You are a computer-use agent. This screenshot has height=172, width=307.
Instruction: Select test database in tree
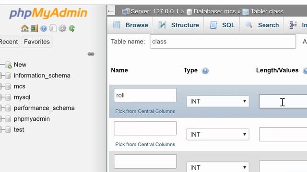pos(19,129)
